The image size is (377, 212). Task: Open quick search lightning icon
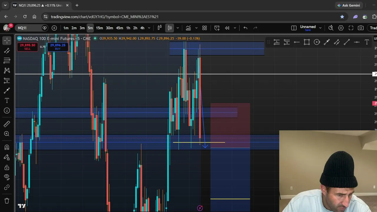tap(331, 28)
